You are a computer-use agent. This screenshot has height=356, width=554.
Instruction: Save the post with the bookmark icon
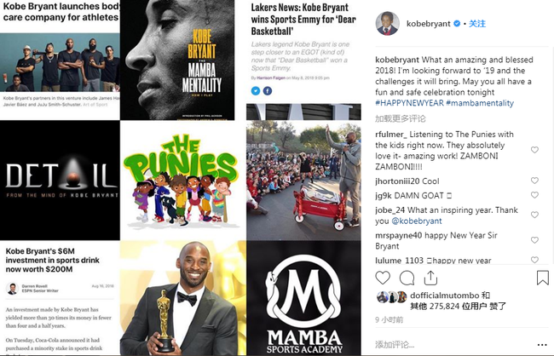(x=542, y=278)
